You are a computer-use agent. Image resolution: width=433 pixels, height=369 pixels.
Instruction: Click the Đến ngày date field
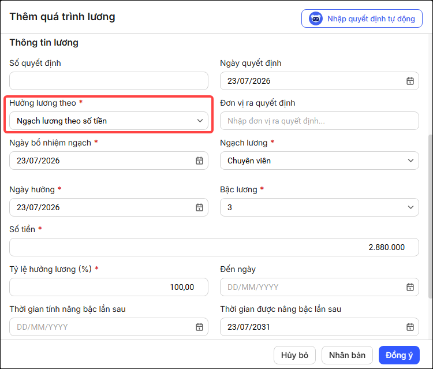point(319,287)
